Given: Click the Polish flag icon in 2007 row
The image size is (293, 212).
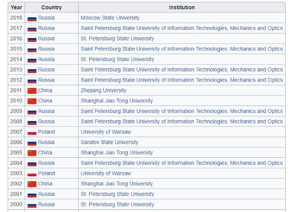Looking at the screenshot, I should point(32,132).
